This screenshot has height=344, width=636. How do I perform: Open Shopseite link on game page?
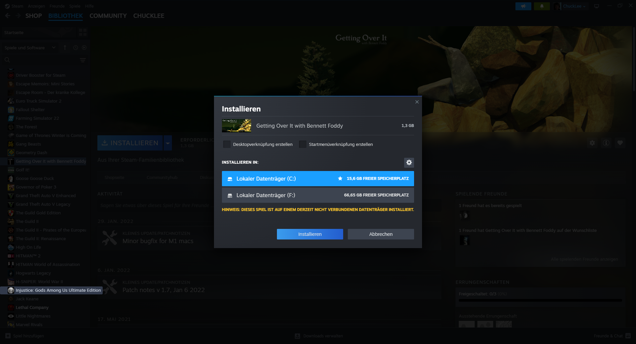114,177
